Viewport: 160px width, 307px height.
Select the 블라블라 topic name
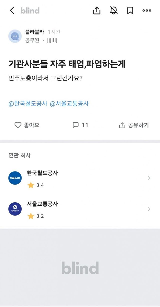[34, 32]
